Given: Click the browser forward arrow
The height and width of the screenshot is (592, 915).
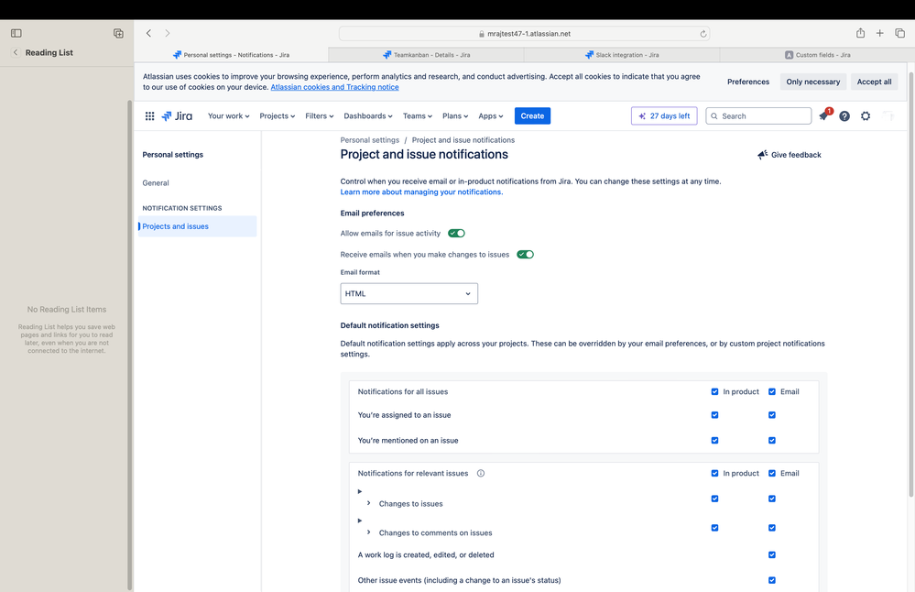Looking at the screenshot, I should point(168,33).
